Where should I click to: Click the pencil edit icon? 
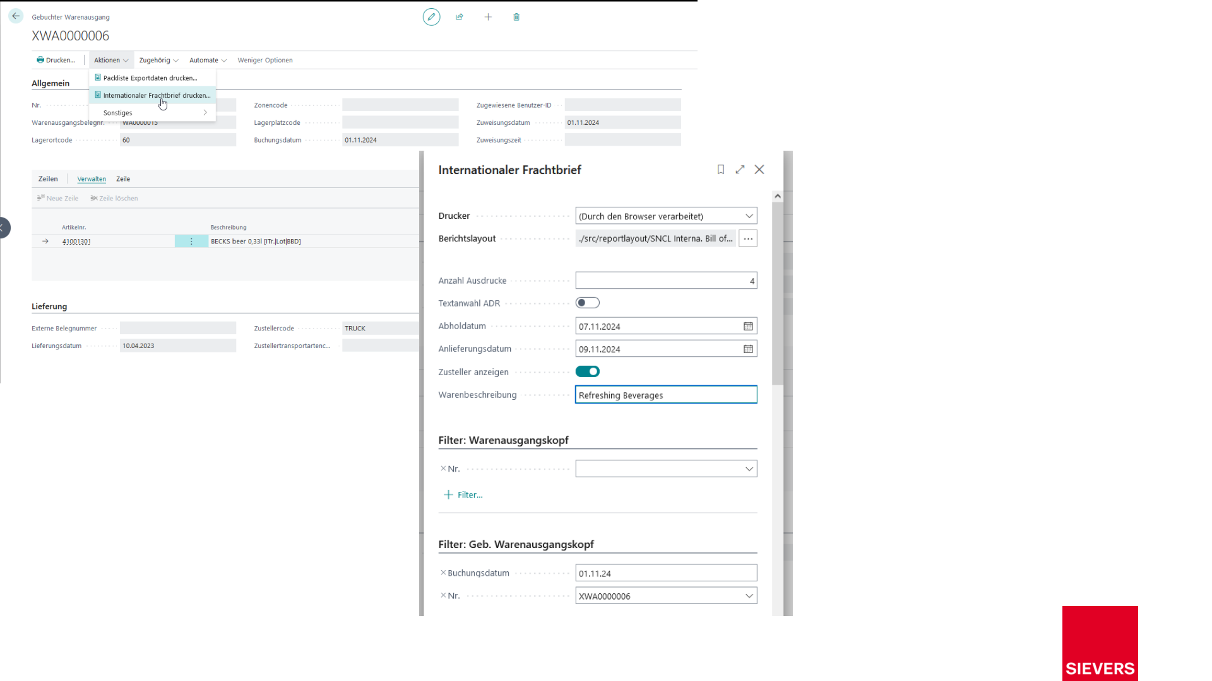click(432, 17)
